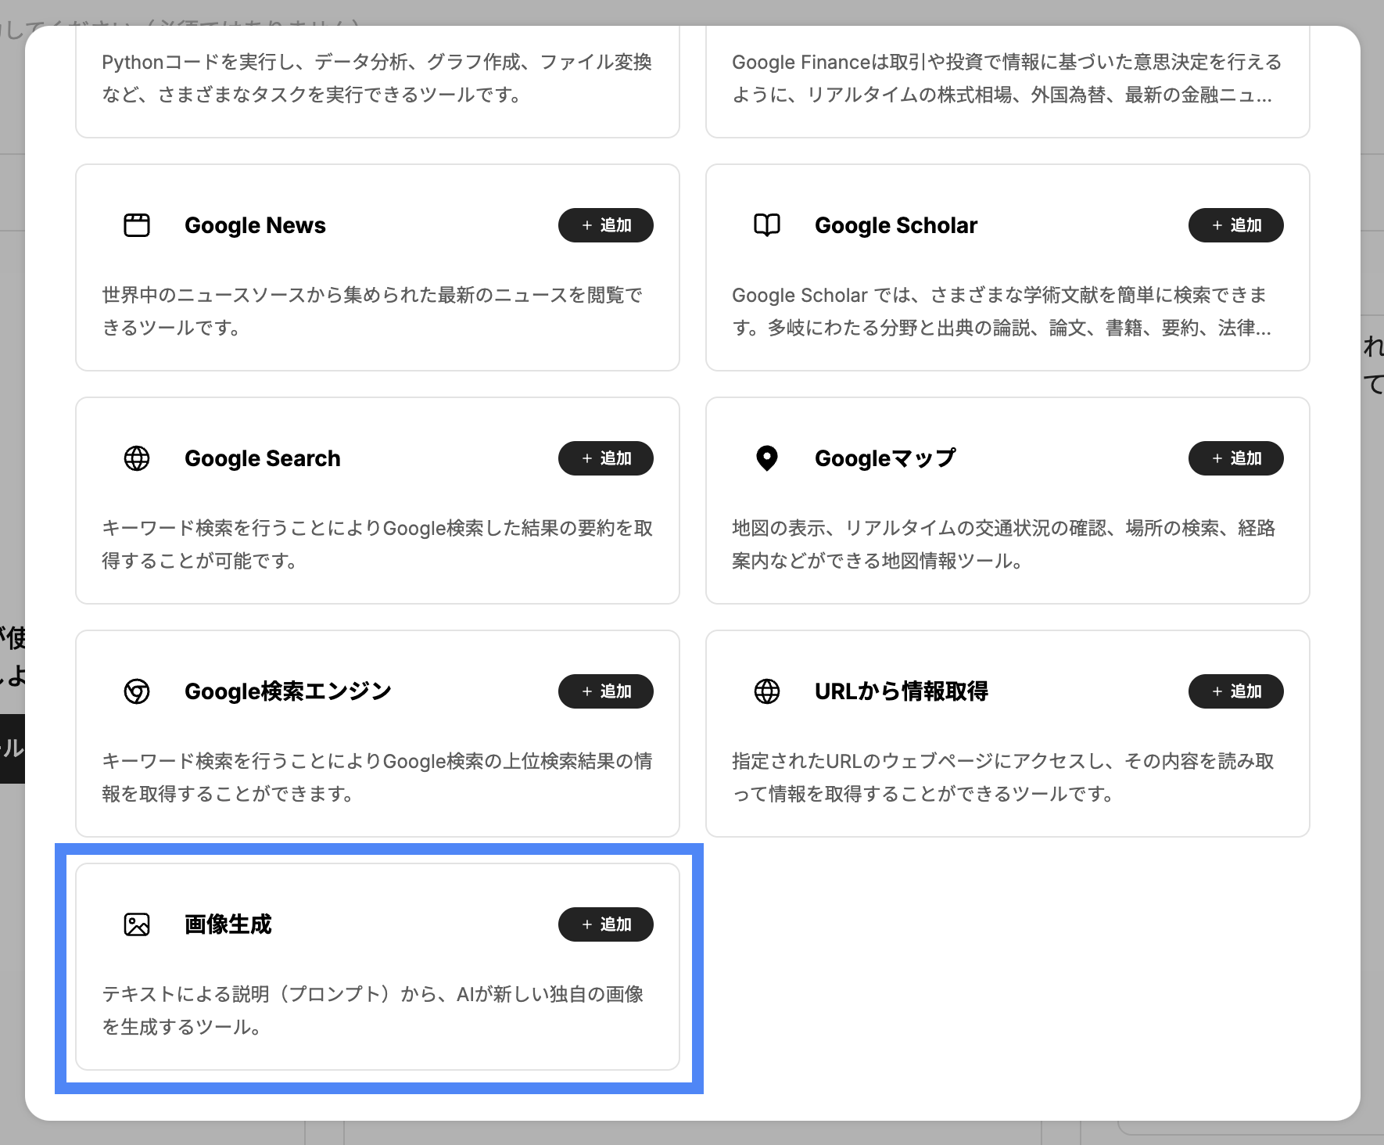The height and width of the screenshot is (1145, 1384).
Task: Click the Google Finance tool description
Action: click(x=1006, y=78)
